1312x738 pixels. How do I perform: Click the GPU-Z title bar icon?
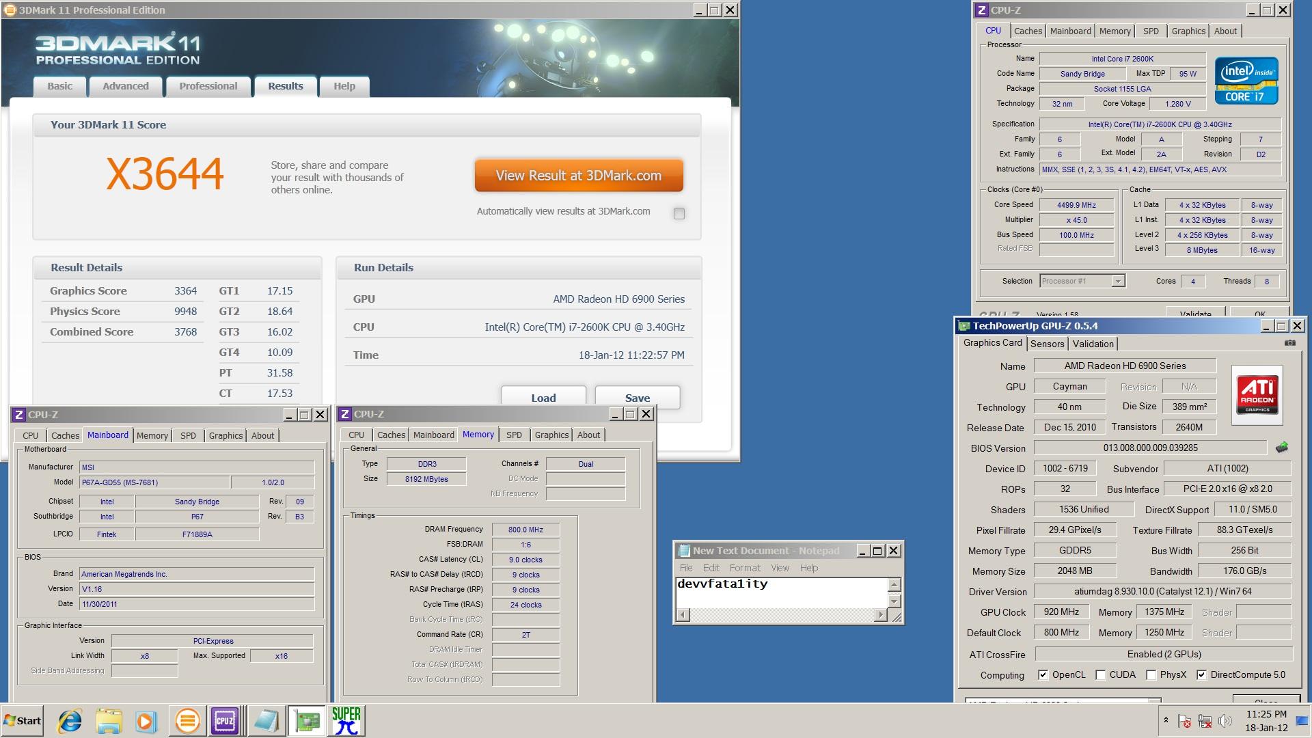(963, 326)
